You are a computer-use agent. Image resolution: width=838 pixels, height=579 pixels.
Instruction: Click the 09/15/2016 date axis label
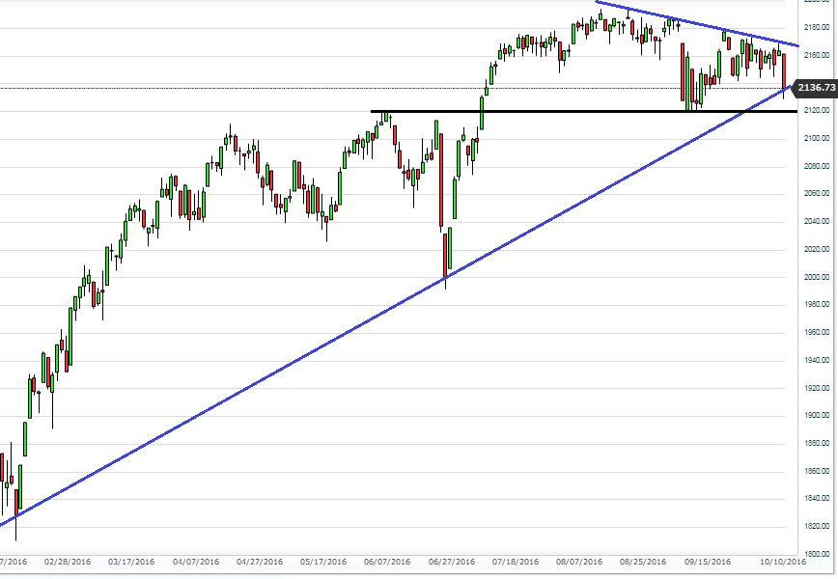pos(708,562)
